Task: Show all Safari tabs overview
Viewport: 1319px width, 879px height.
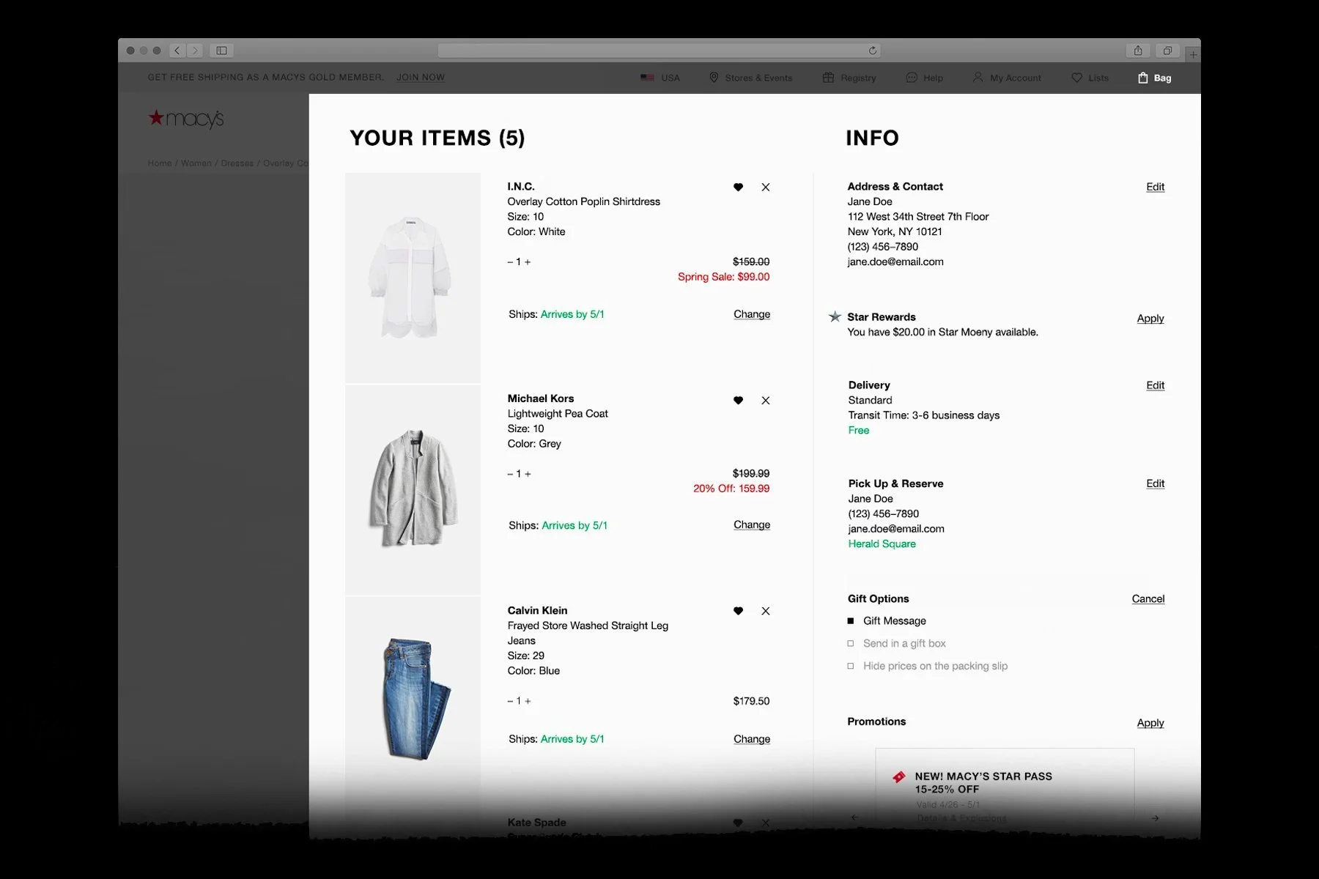Action: [1167, 51]
